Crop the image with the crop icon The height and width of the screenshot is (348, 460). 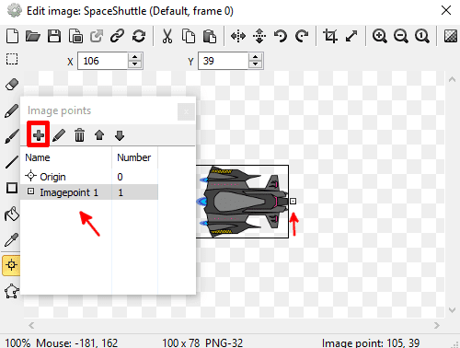[x=330, y=36]
